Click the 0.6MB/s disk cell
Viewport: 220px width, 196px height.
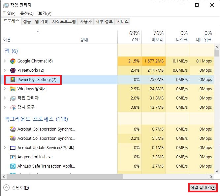178,70
